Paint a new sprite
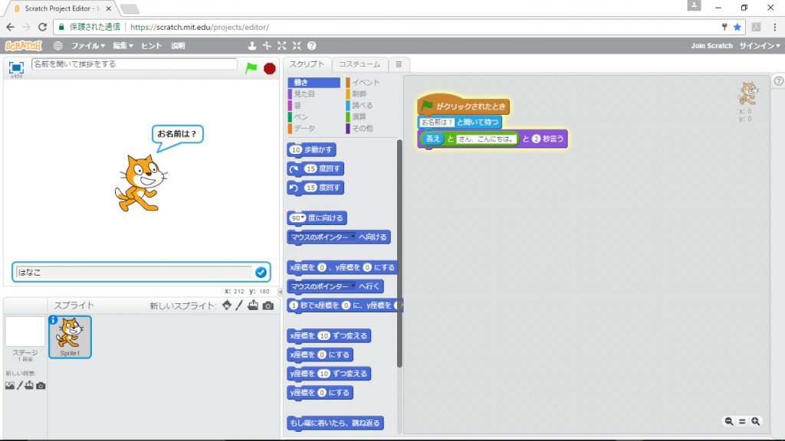The width and height of the screenshot is (785, 441). click(239, 305)
